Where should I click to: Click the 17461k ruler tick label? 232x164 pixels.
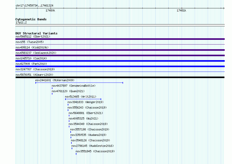coord(181,10)
